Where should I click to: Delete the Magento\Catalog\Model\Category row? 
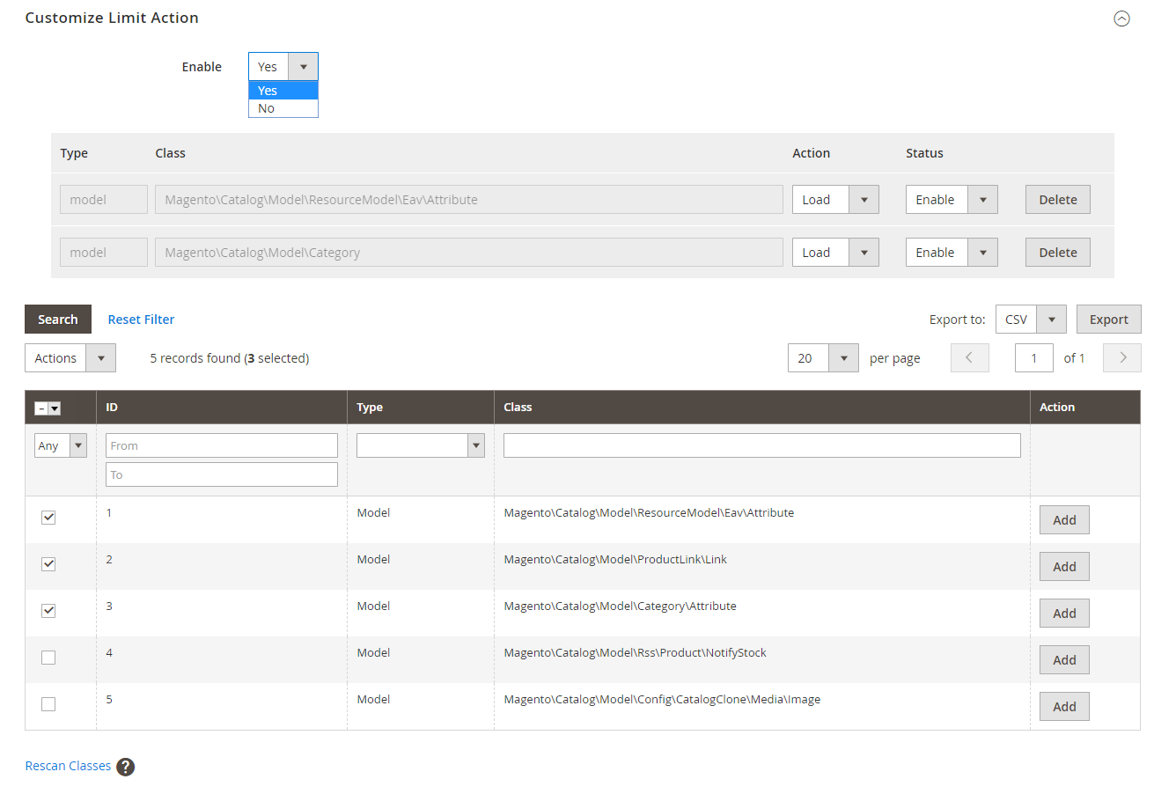click(x=1057, y=253)
